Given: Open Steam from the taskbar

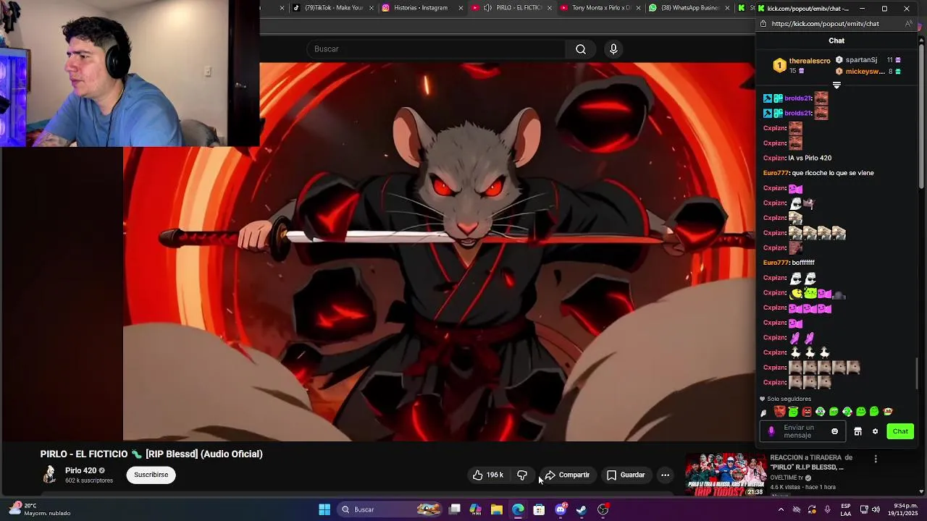Looking at the screenshot, I should pyautogui.click(x=582, y=509).
